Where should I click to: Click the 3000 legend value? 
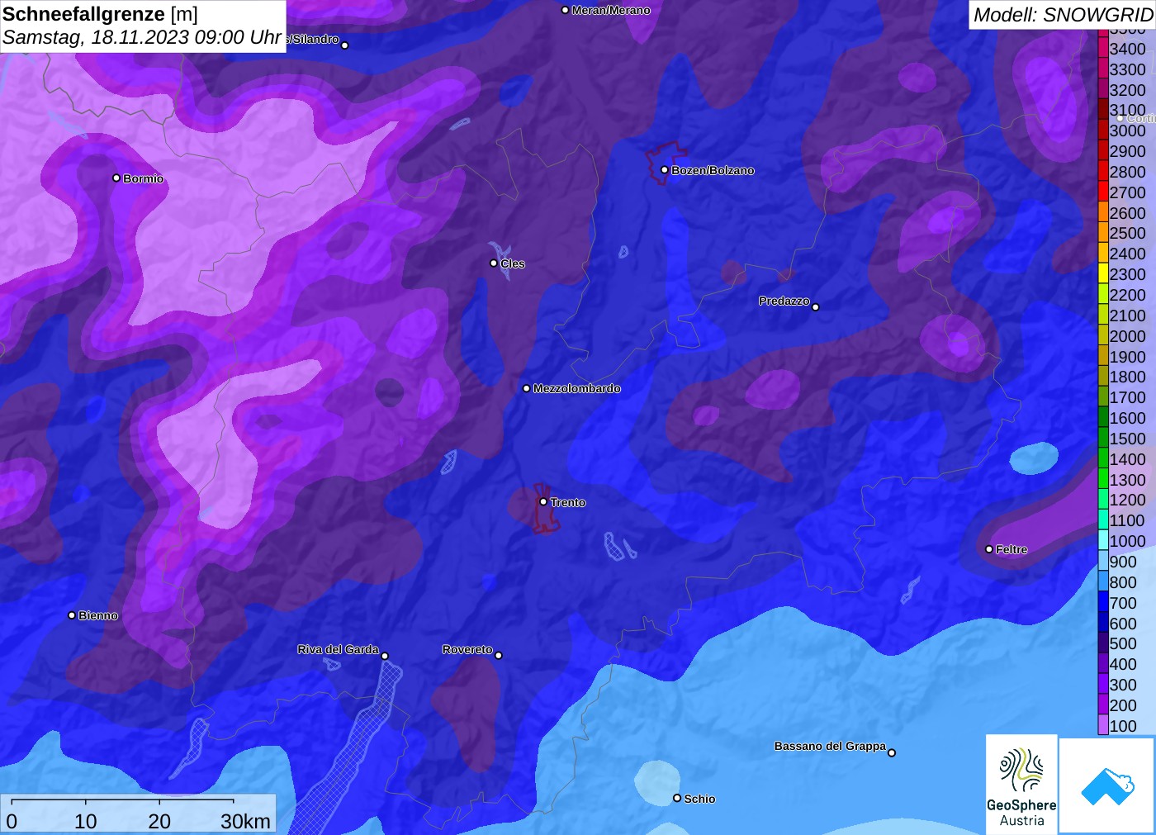point(1127,130)
